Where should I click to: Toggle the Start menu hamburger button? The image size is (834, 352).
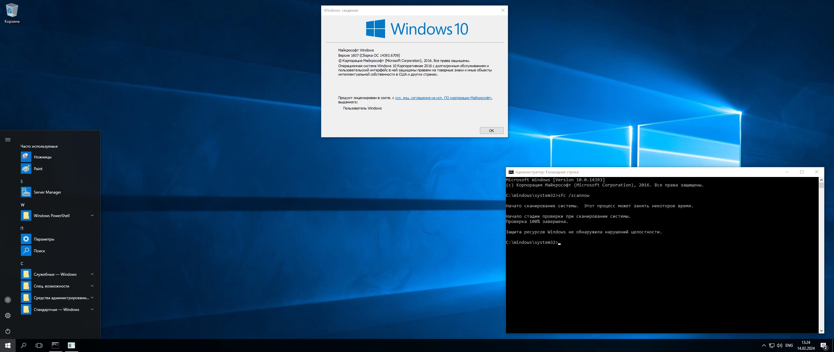pos(8,140)
